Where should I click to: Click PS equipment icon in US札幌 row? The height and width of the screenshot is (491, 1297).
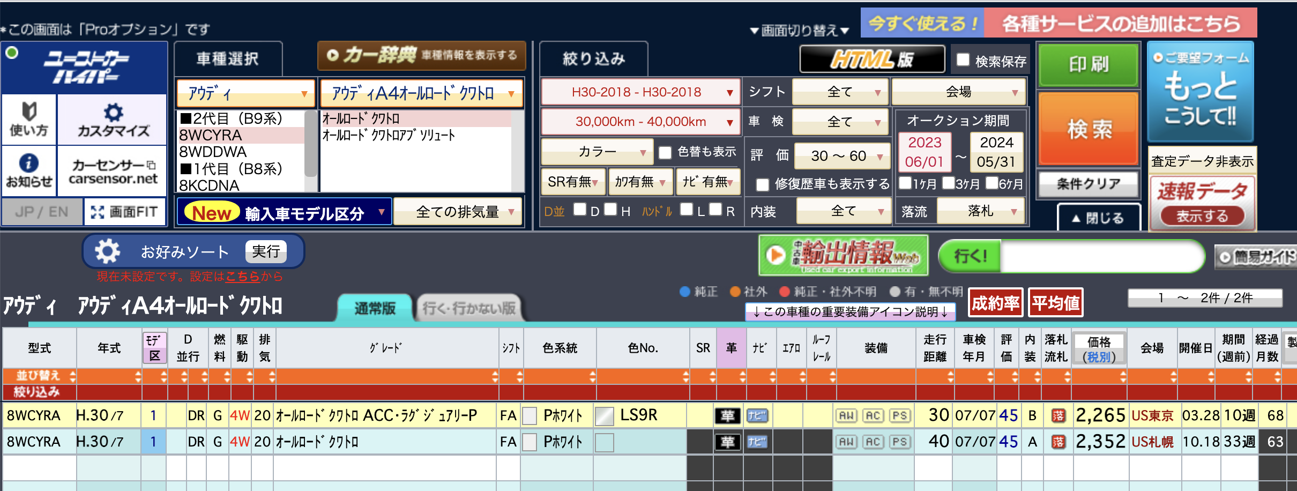[900, 442]
